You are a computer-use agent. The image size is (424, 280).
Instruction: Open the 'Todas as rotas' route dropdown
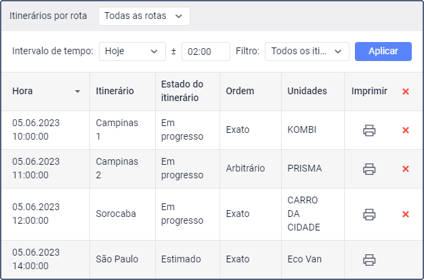144,16
